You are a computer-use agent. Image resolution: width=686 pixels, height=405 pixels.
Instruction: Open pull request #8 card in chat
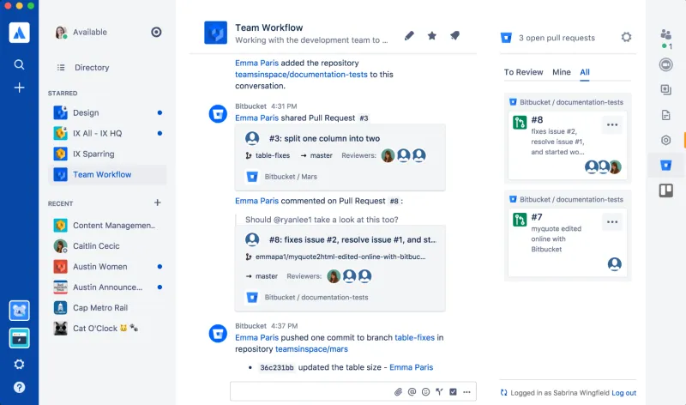[340, 269]
